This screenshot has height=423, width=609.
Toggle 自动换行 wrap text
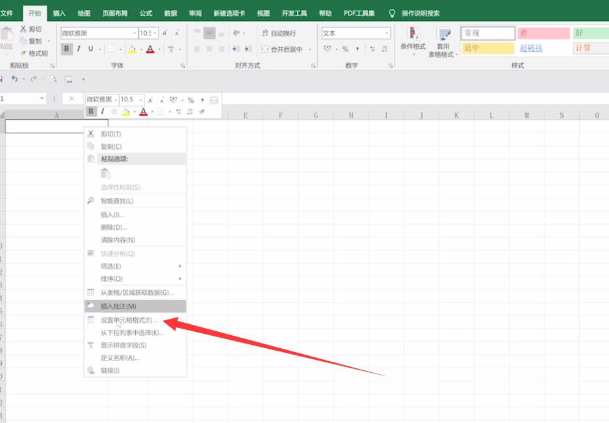click(279, 33)
